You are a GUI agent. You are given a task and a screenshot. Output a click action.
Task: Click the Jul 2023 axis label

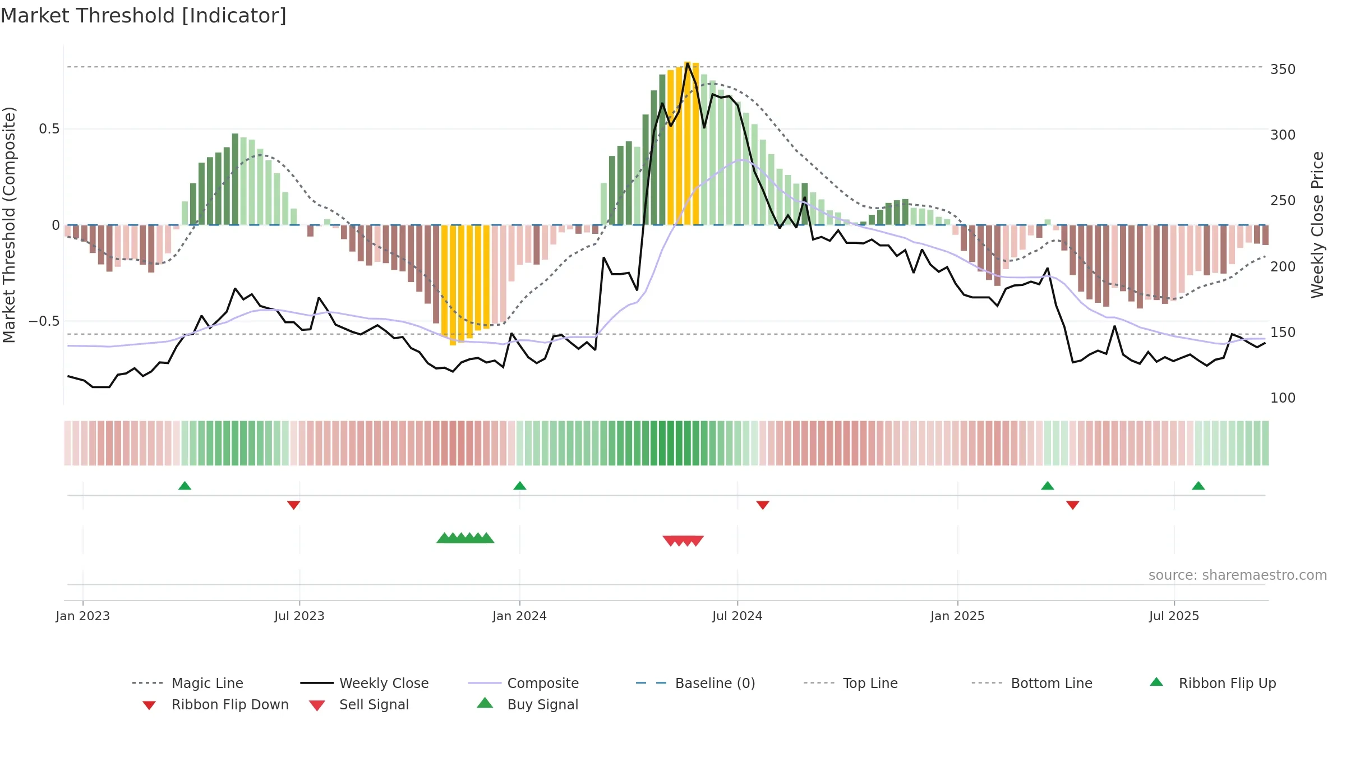299,616
